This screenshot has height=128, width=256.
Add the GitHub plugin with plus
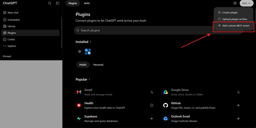(238, 105)
